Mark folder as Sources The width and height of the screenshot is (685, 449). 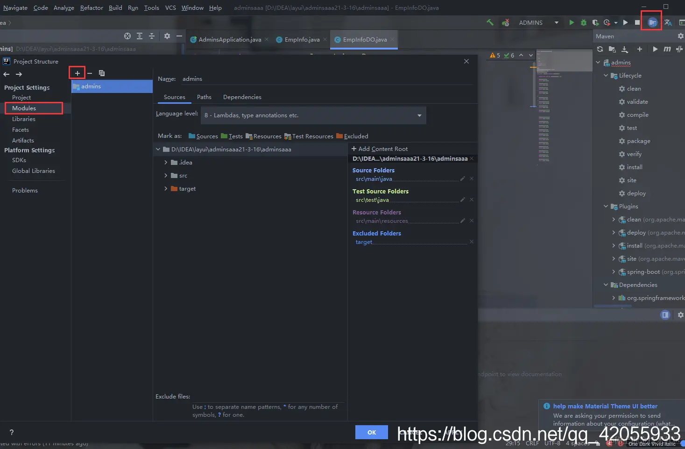[x=203, y=136]
